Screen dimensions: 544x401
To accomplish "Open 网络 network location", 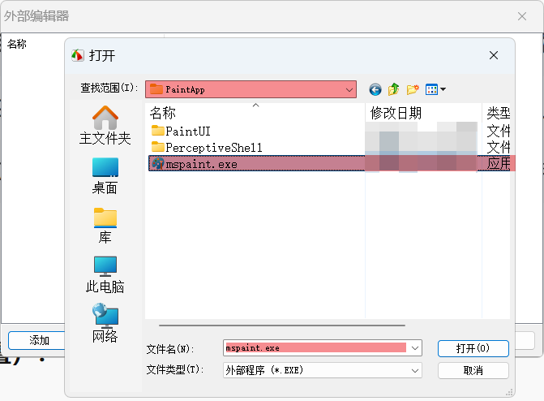I will (x=105, y=324).
